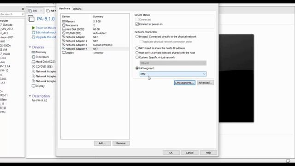Open the disabled VMnet custom network dropdown
The width and height of the screenshot is (295, 166).
173,63
